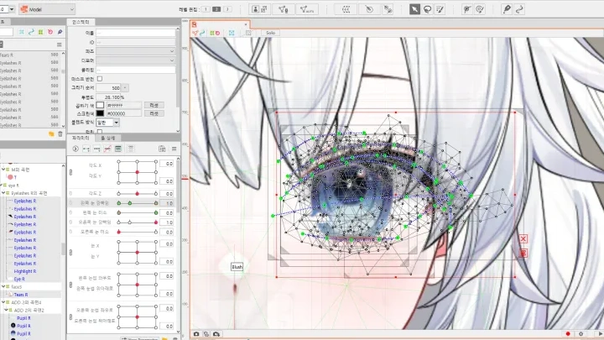Collapse the ADD 2 surface 4 group
The height and width of the screenshot is (340, 604).
(x=3, y=302)
